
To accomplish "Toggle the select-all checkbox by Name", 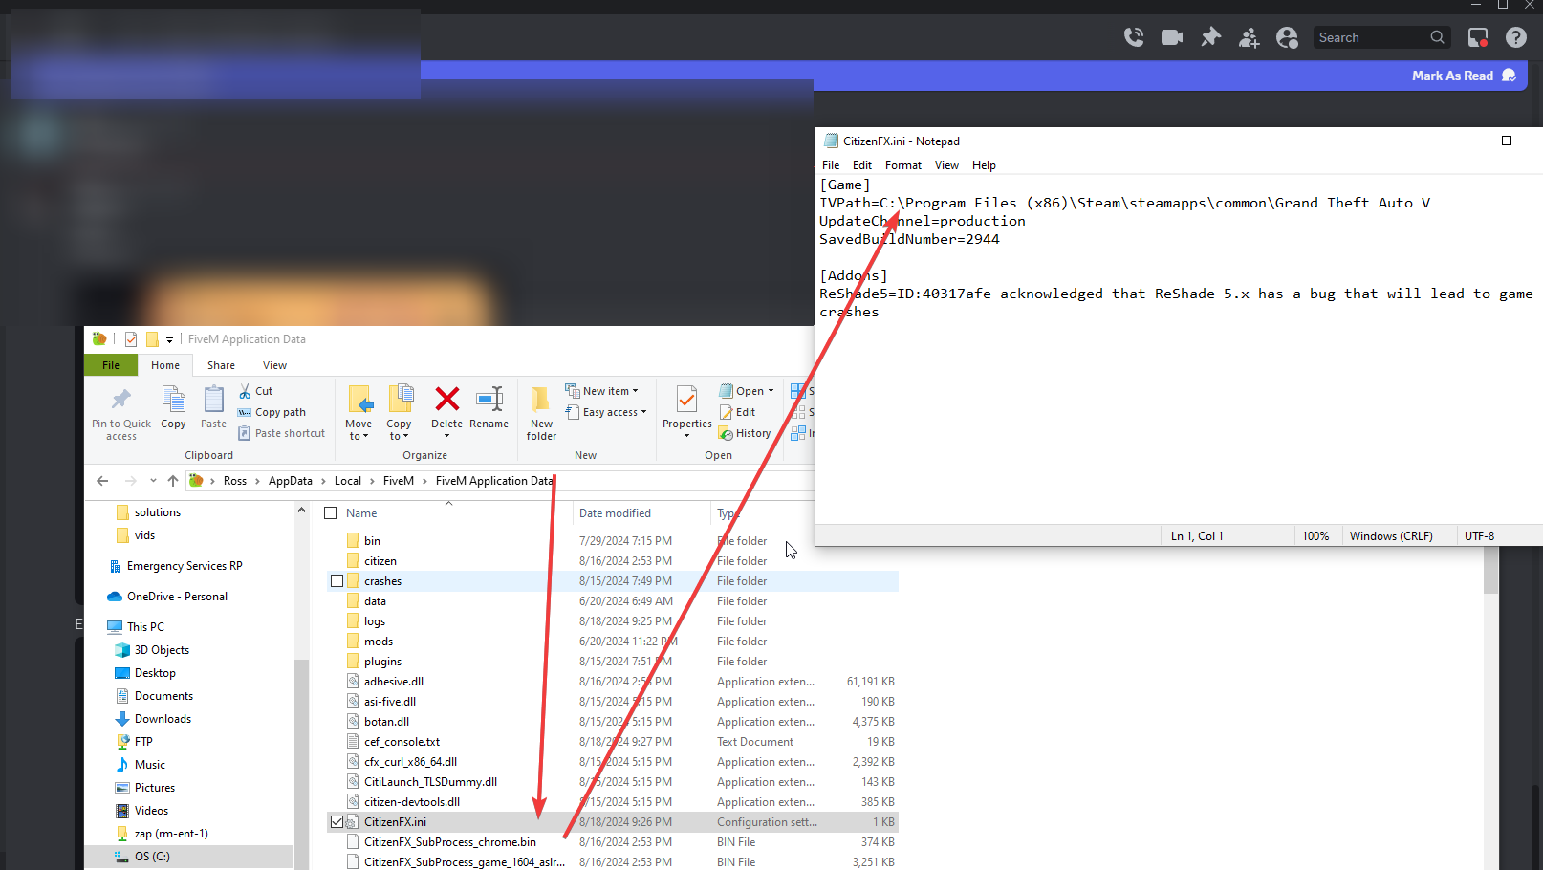I will [331, 513].
